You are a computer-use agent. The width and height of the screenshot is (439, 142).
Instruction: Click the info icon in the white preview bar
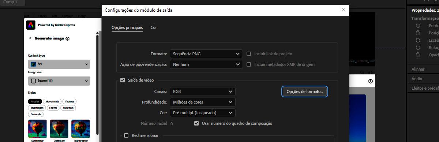(x=370, y=81)
